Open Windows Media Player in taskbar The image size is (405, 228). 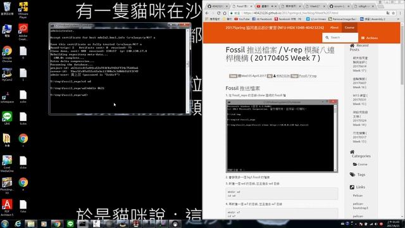point(44,224)
